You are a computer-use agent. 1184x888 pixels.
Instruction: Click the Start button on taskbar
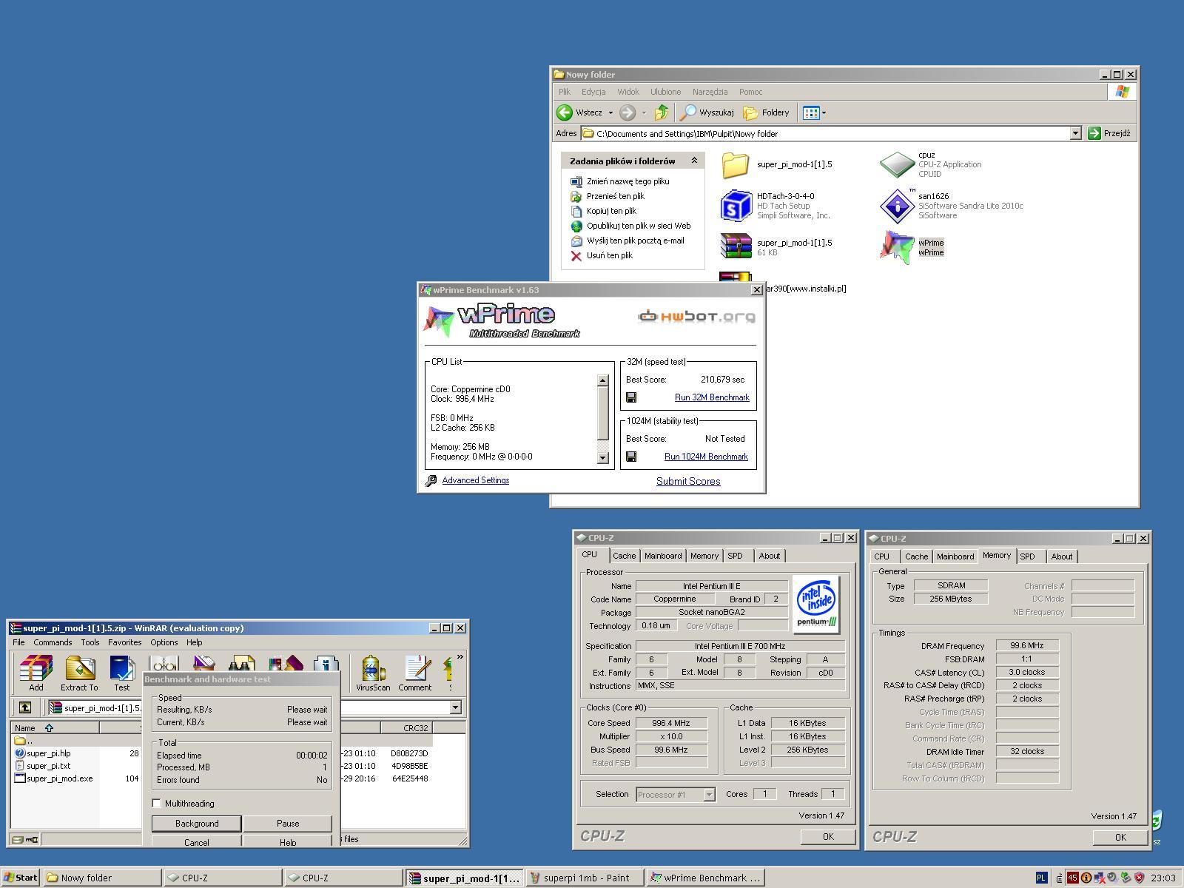click(x=21, y=878)
